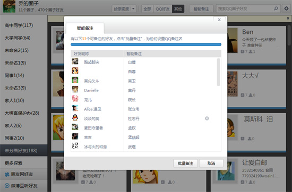Click the nickname 淡淡的笑

(x=92, y=118)
